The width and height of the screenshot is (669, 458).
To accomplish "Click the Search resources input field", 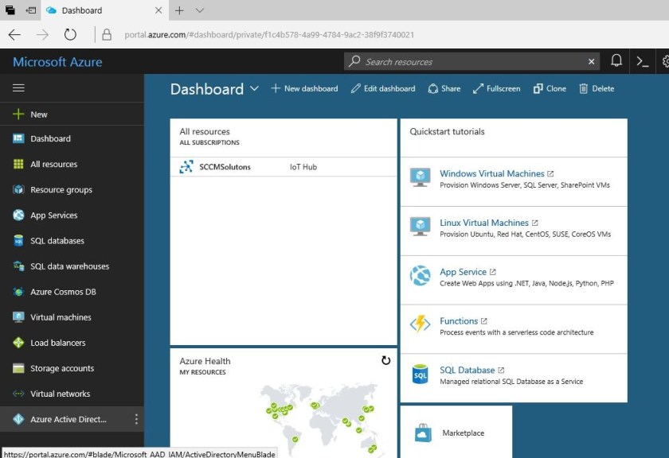I will click(x=470, y=61).
